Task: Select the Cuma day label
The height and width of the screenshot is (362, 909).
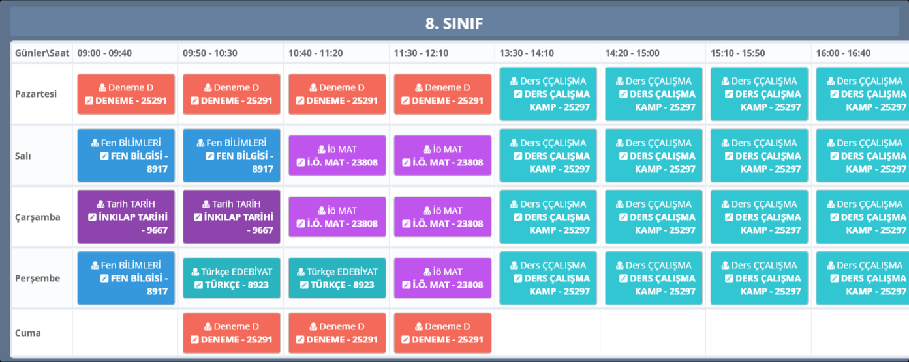Action: click(28, 333)
